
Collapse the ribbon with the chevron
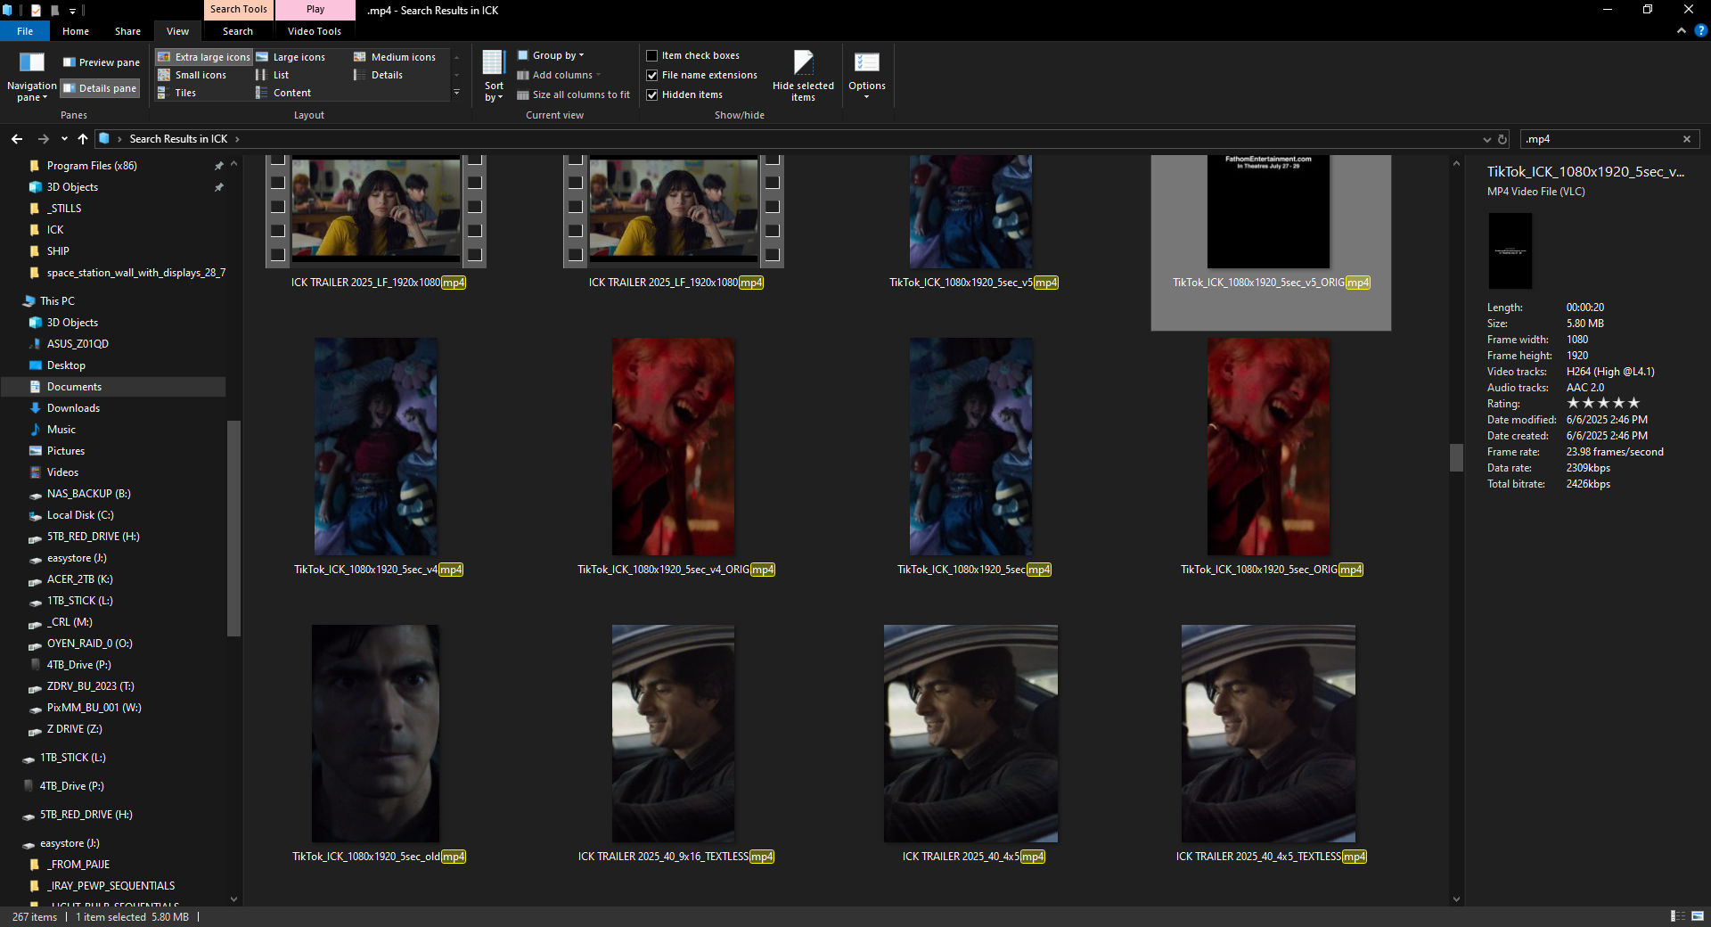pyautogui.click(x=1681, y=30)
